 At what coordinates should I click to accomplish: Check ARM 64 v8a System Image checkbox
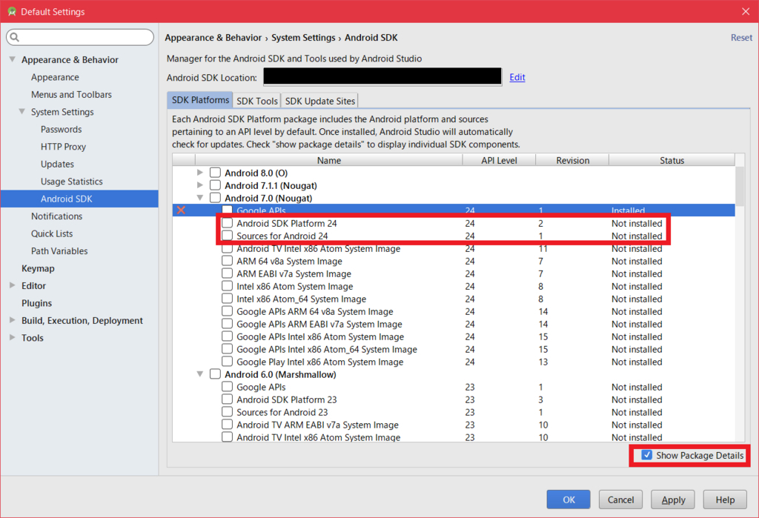tap(227, 261)
